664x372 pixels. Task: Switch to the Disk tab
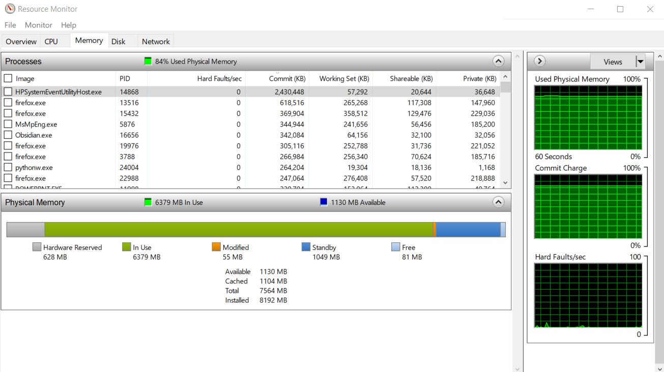pos(118,41)
